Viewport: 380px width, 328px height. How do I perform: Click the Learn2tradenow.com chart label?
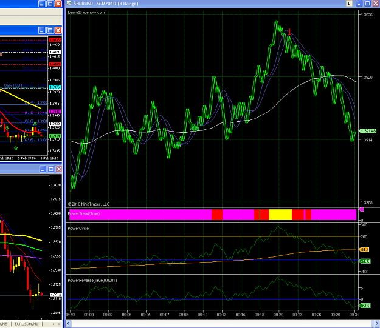pos(86,12)
